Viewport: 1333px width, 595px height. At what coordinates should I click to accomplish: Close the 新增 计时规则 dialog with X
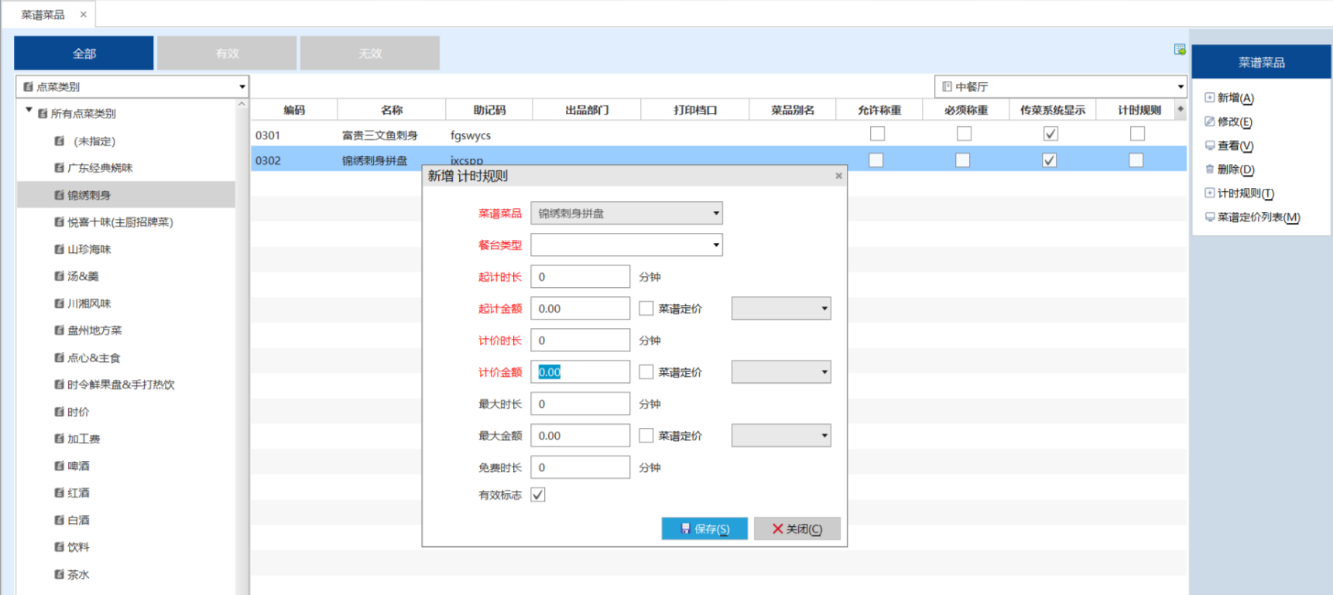pyautogui.click(x=838, y=176)
